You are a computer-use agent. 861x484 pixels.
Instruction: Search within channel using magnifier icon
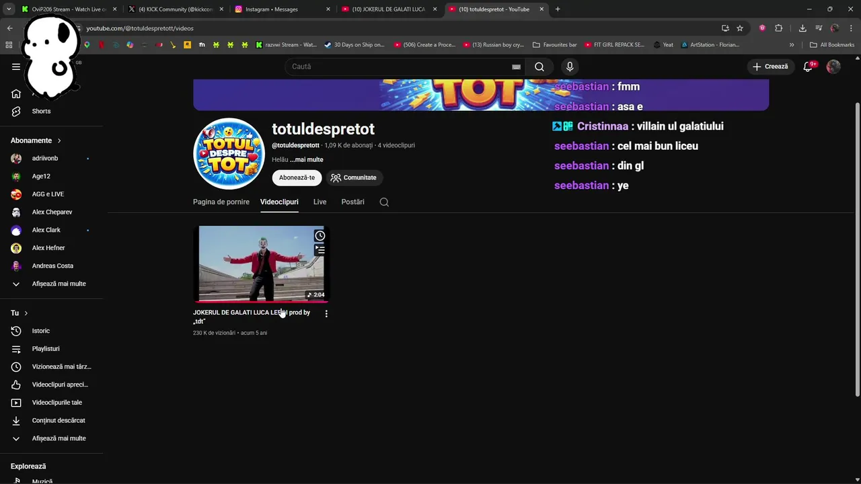point(384,202)
